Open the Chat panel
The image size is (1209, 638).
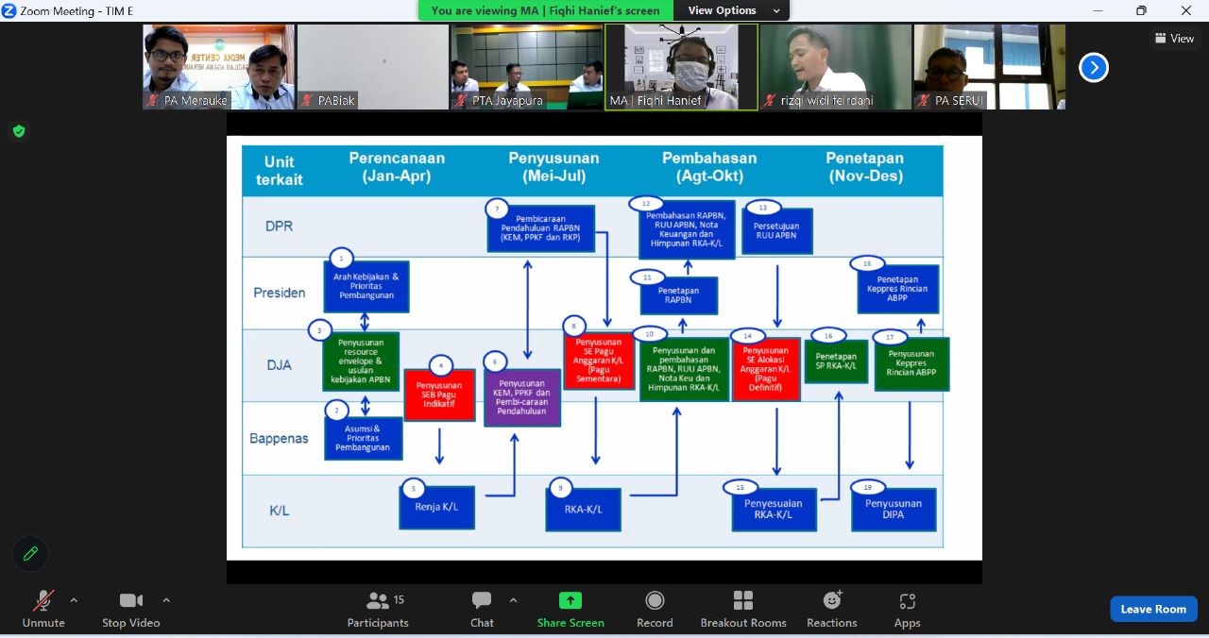pos(482,609)
